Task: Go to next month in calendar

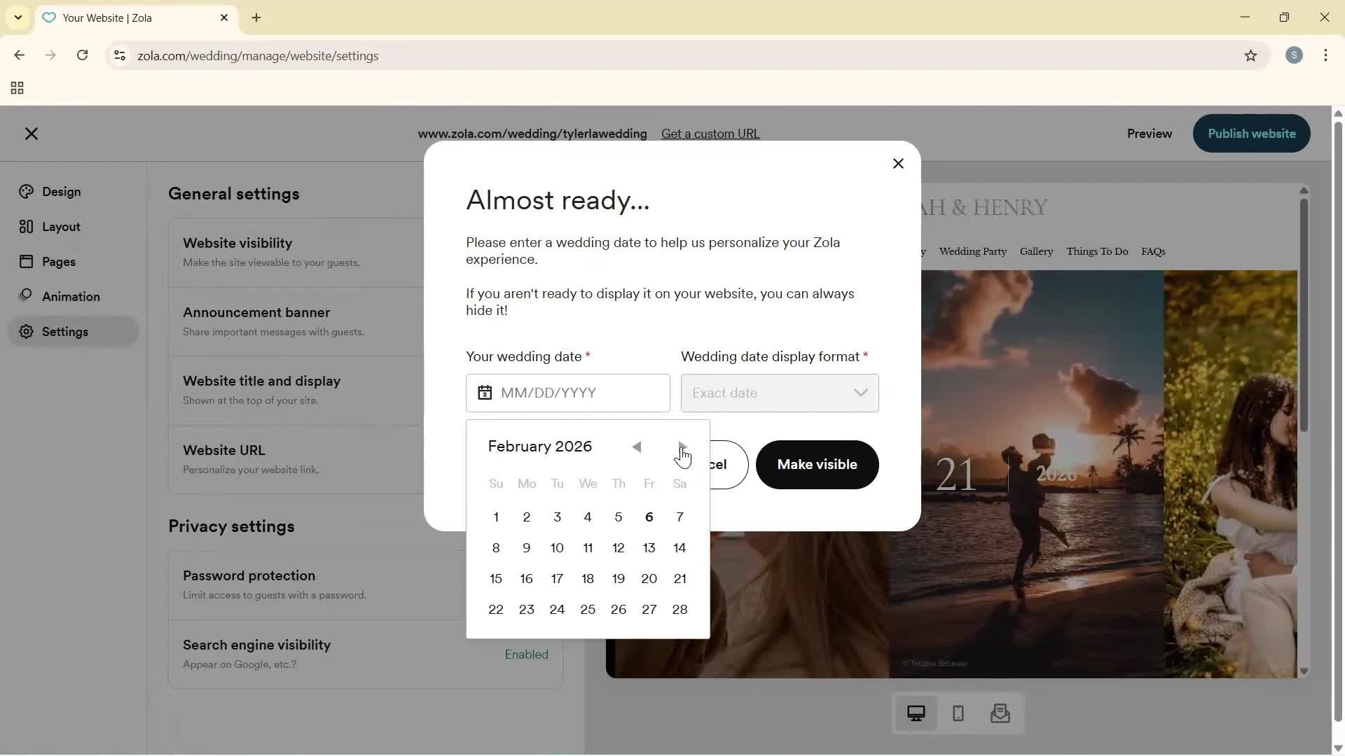Action: pos(682,447)
